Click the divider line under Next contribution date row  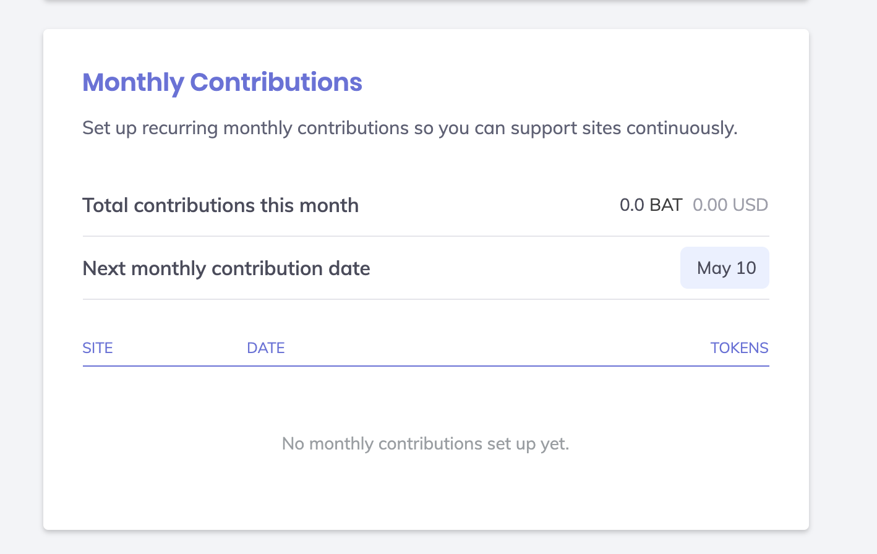click(x=426, y=299)
